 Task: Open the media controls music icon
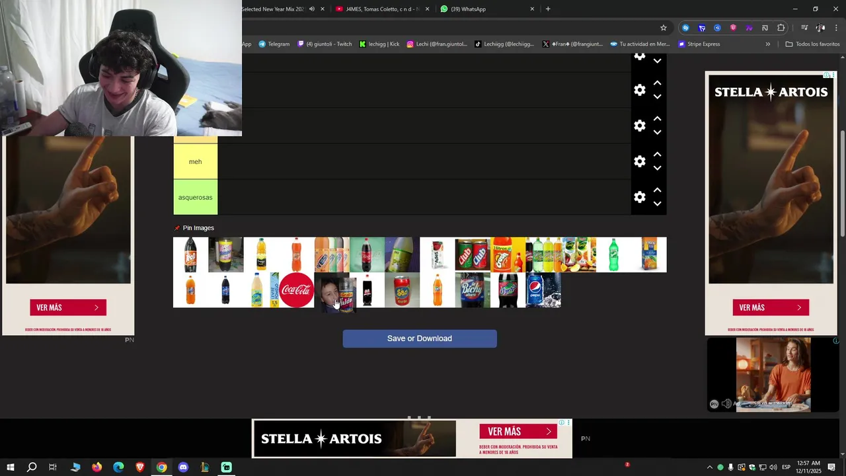pyautogui.click(x=804, y=28)
